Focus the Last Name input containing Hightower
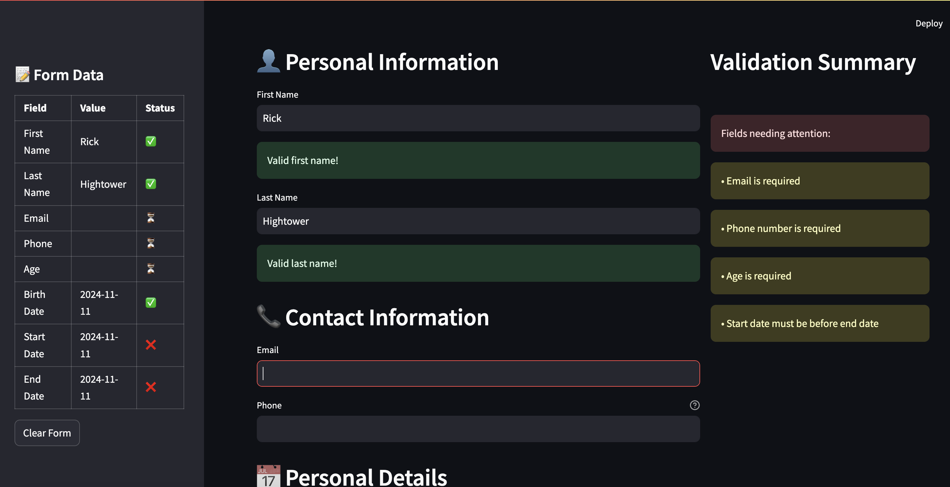 point(478,221)
